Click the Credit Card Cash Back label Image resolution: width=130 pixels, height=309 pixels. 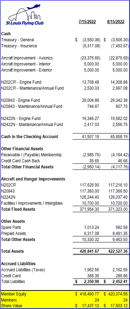pos(21,161)
